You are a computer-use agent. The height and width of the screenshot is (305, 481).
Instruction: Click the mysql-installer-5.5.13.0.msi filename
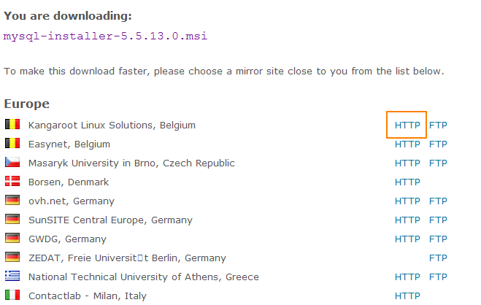pyautogui.click(x=106, y=36)
